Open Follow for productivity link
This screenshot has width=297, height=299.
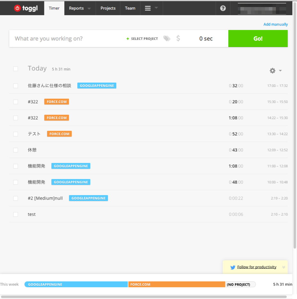coord(257,267)
